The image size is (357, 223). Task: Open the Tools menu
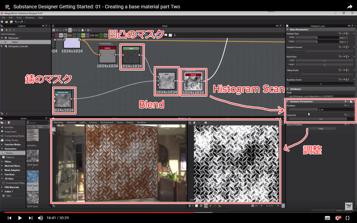[19, 17]
